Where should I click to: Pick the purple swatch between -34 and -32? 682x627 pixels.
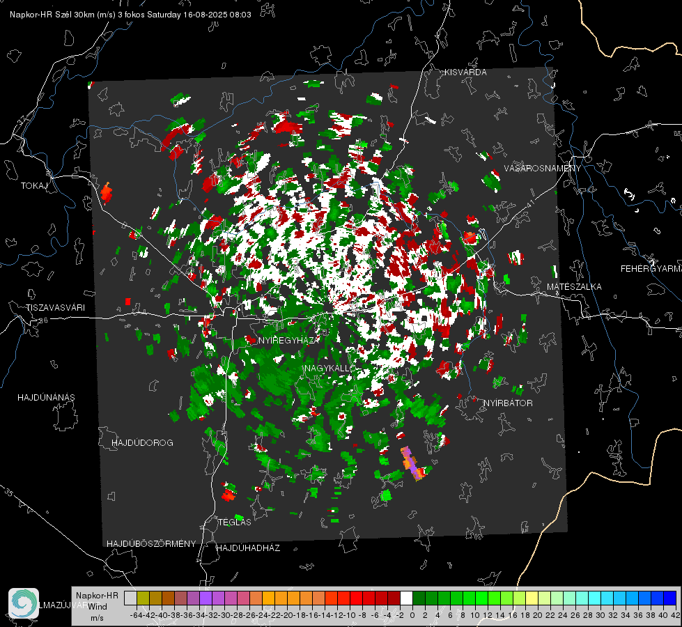coord(206,598)
